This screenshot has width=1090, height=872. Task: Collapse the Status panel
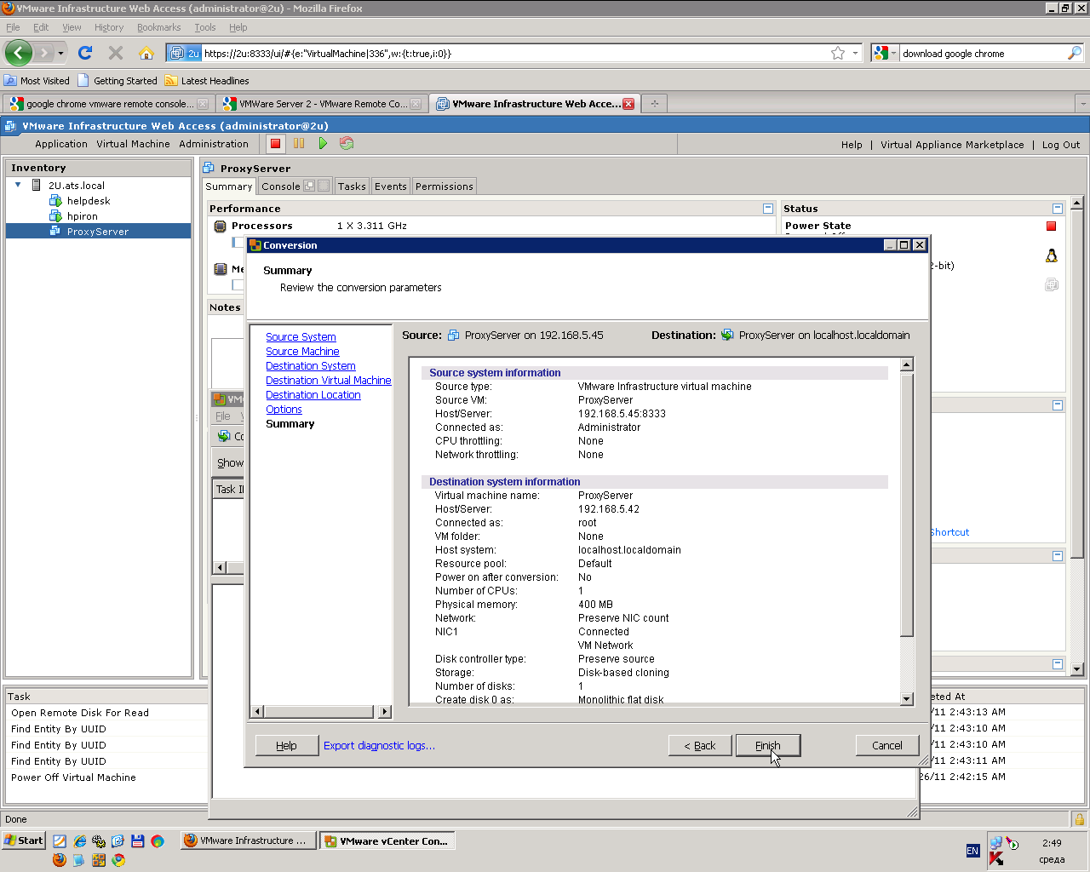coord(1058,209)
